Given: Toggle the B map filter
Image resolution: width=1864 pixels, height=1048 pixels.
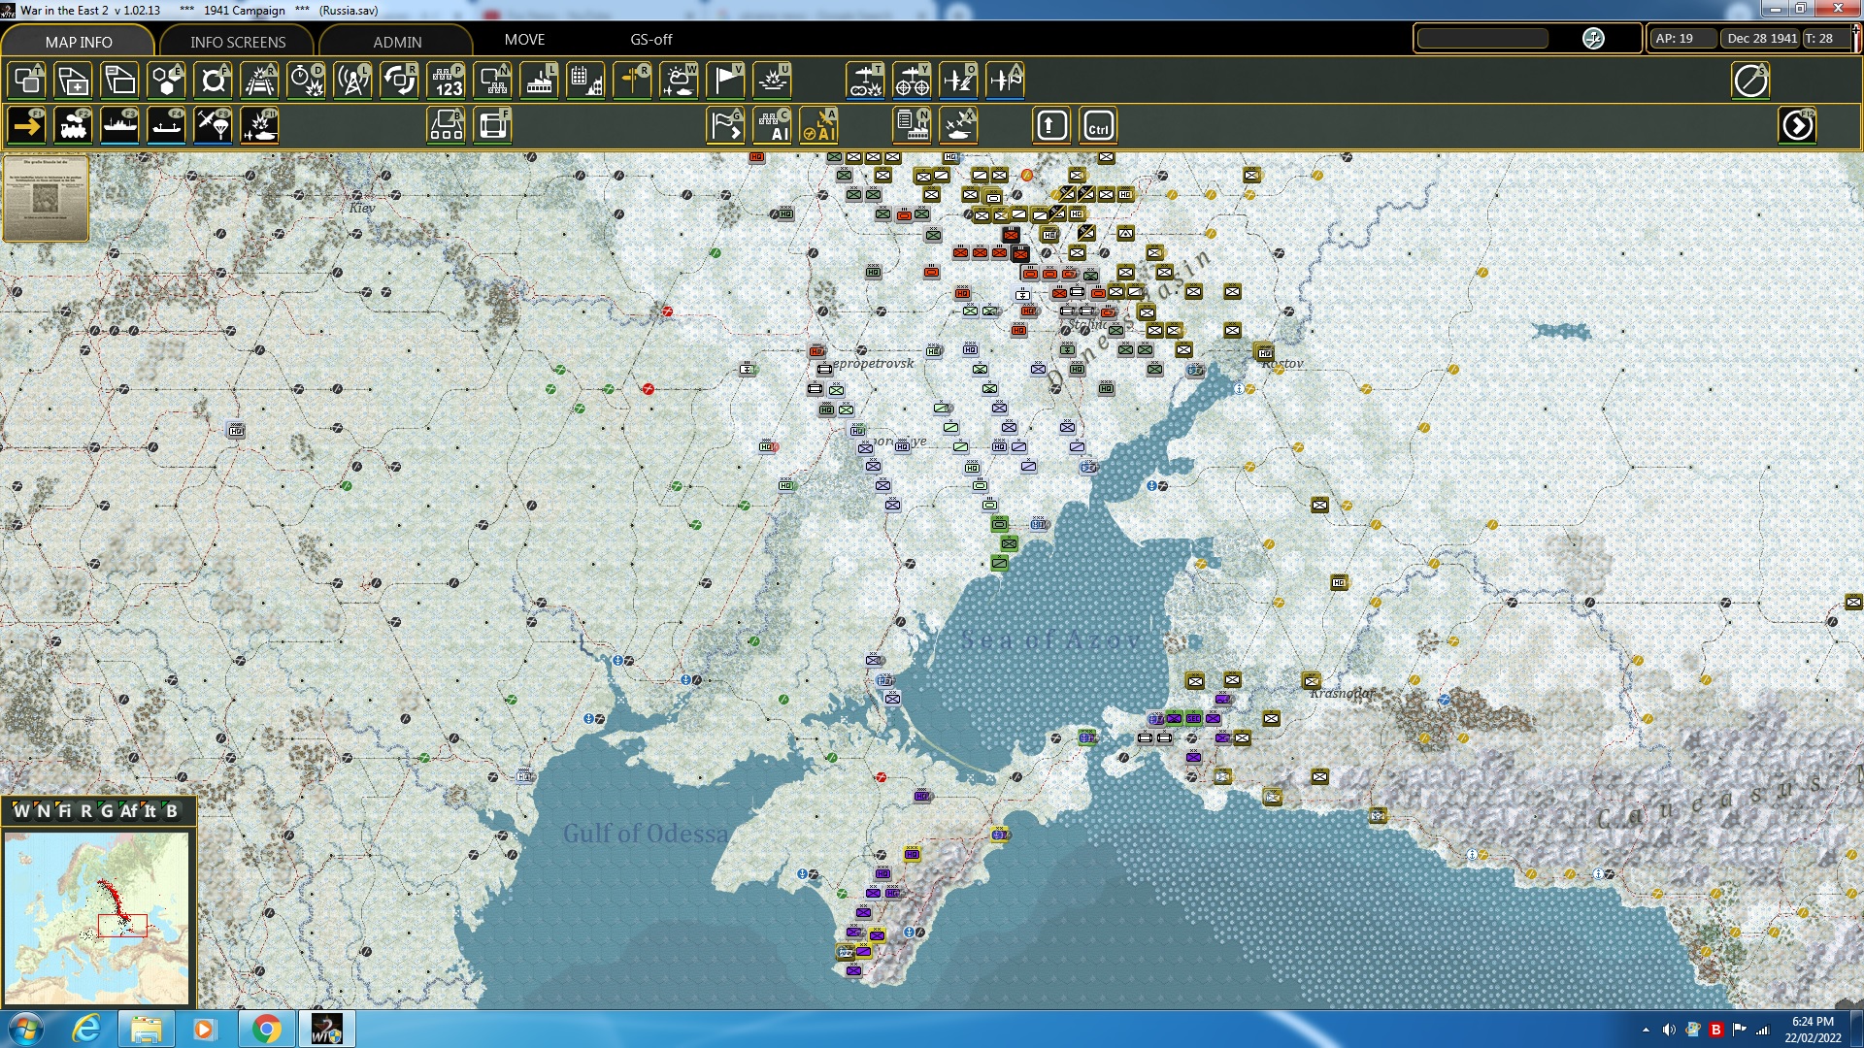Looking at the screenshot, I should click(172, 811).
